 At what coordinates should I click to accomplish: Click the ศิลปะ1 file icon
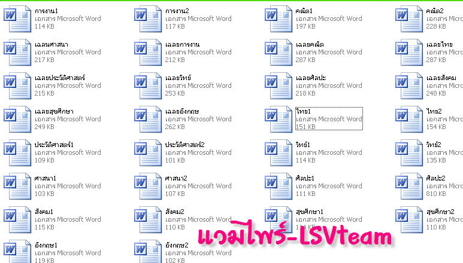[x=278, y=186]
